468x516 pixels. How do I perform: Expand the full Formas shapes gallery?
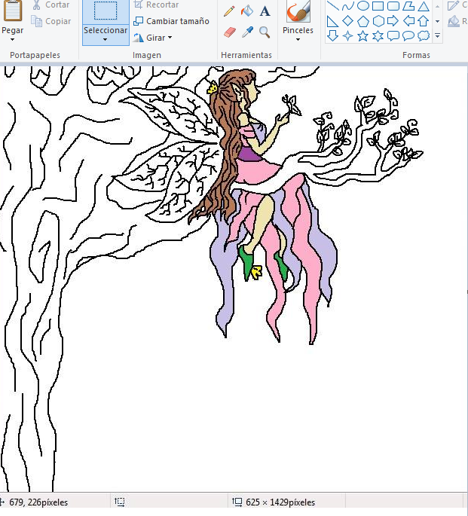point(437,35)
